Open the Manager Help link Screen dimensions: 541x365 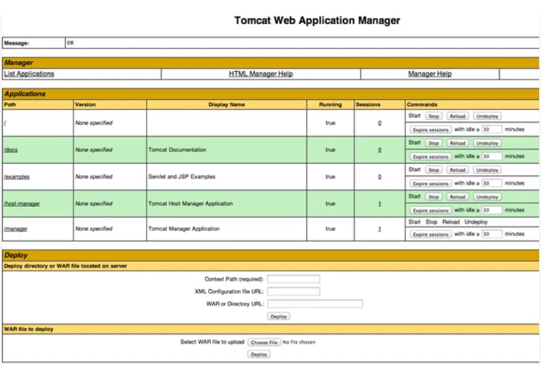click(x=430, y=73)
